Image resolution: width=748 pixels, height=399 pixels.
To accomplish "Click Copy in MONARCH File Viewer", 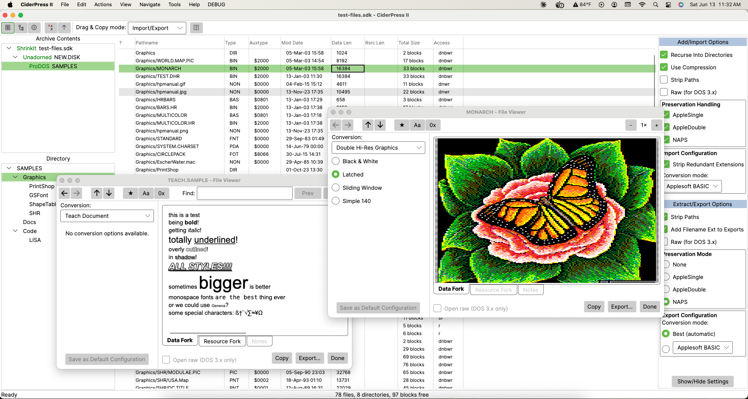I will tap(594, 307).
